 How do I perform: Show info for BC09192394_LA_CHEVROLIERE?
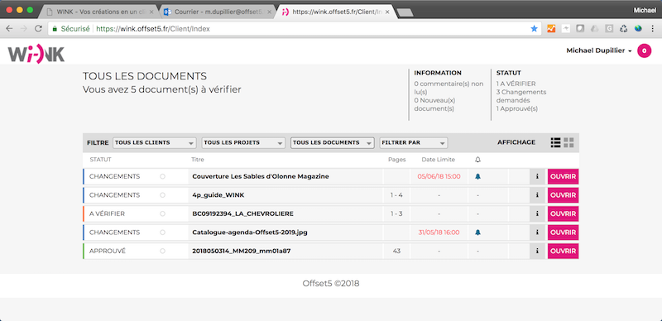point(537,213)
